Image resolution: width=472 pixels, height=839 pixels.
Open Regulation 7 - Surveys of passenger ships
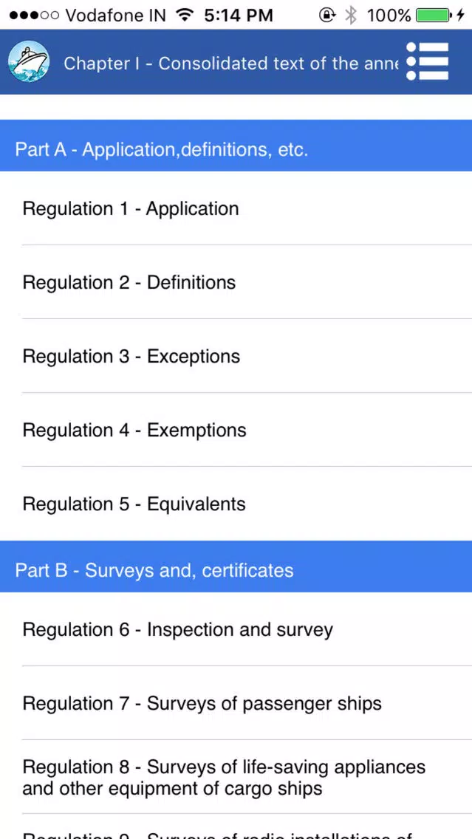(x=236, y=703)
